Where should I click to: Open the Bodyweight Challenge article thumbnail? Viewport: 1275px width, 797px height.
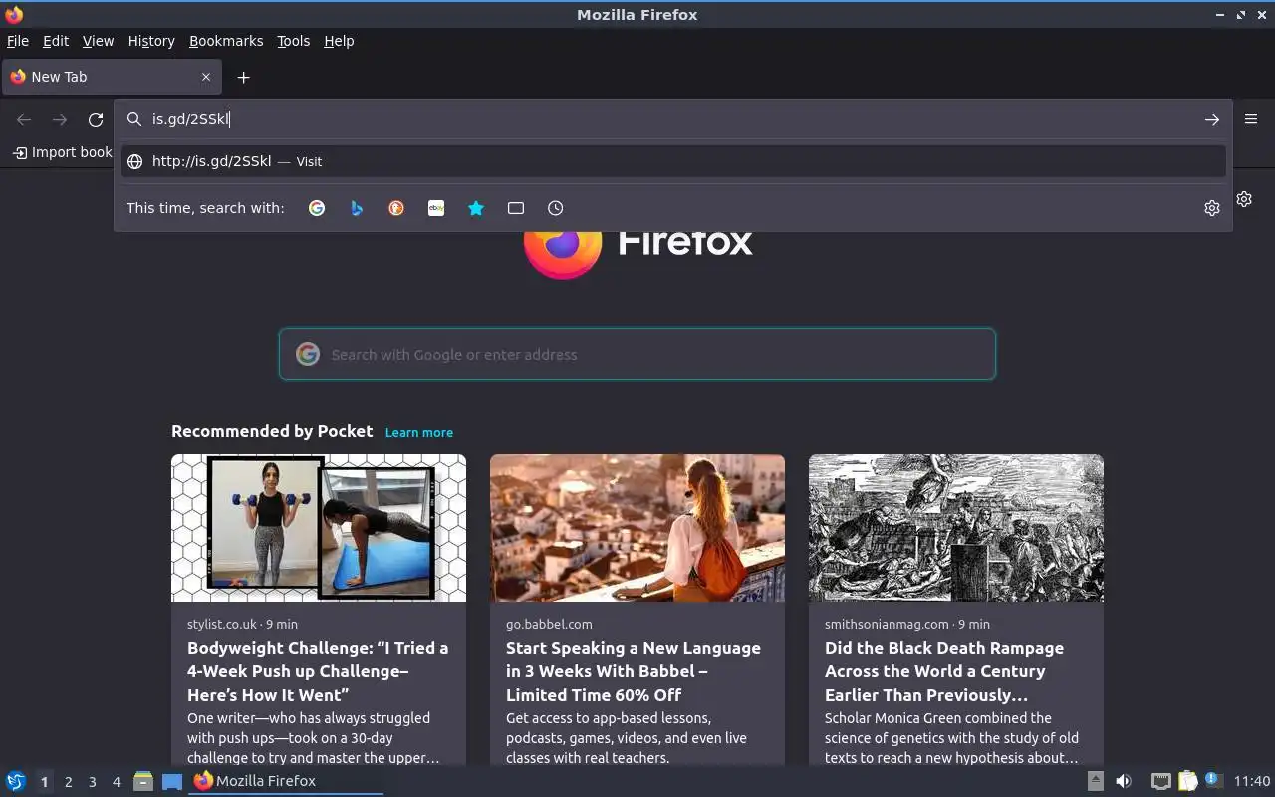(x=319, y=528)
